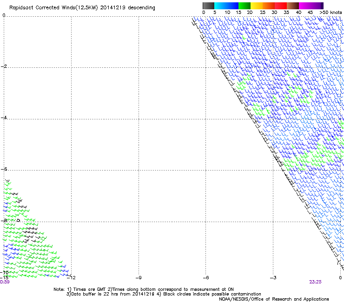Click the latitude label '-4' on left axis
The image size is (344, 302).
pos(4,118)
